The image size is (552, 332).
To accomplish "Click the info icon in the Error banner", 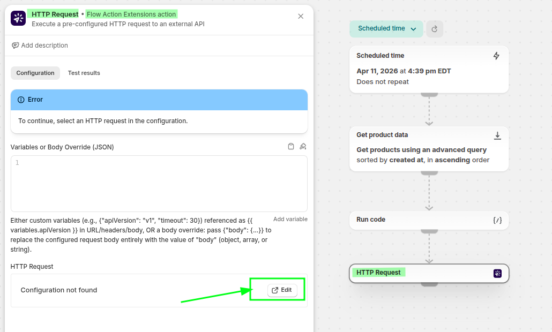I will point(21,100).
